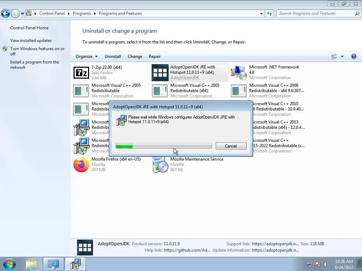Click the installer icon in configure dialog
This screenshot has height=271, width=362.
click(x=121, y=120)
